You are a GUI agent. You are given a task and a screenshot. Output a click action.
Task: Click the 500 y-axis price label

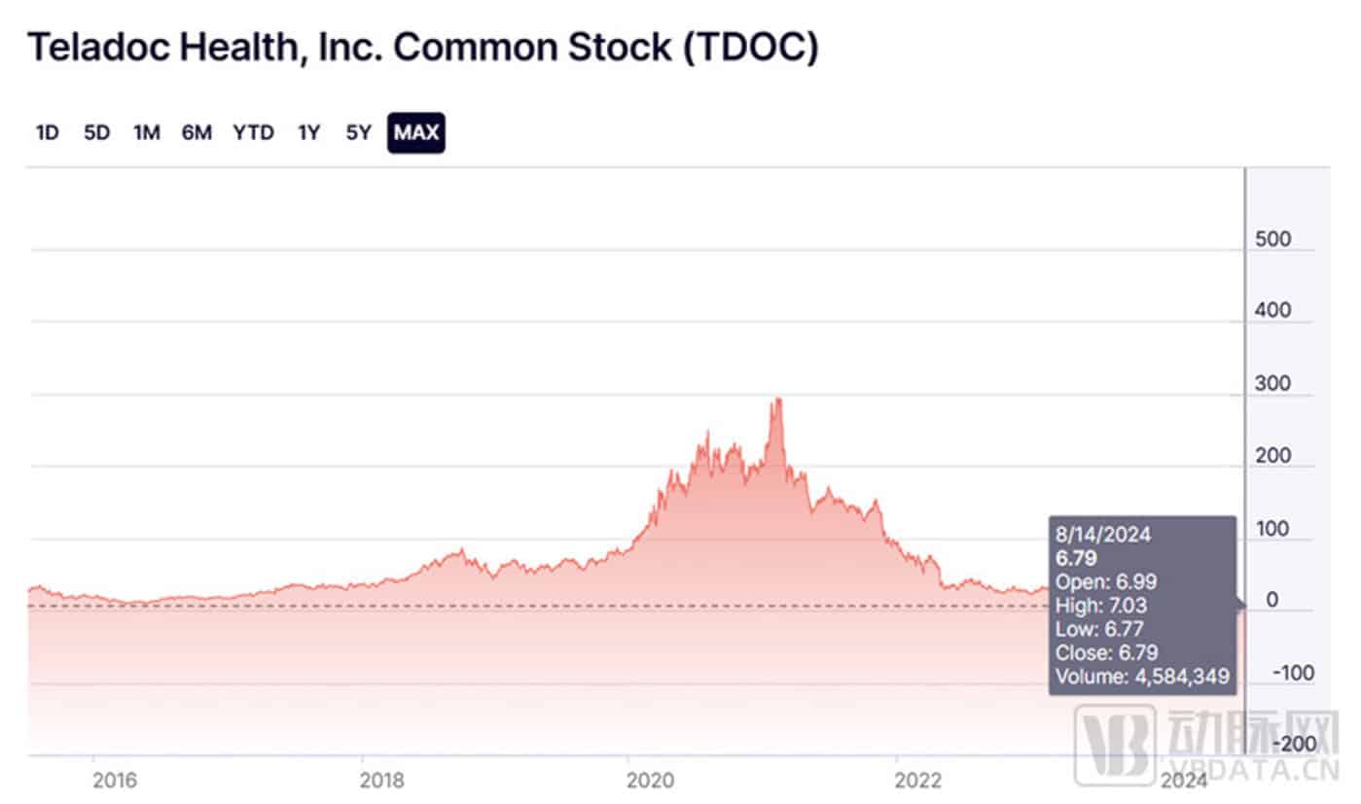(x=1271, y=239)
